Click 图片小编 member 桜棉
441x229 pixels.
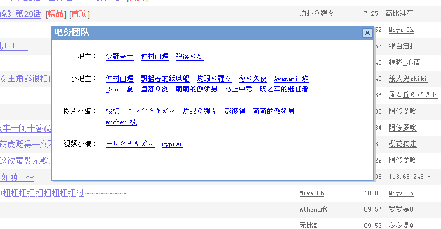(113, 111)
